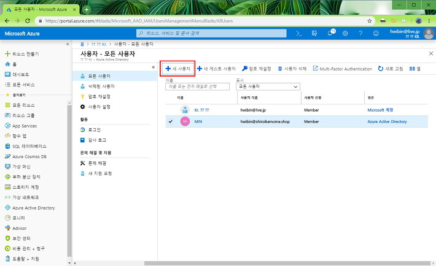436x266 pixels.
Task: Click 홈 breadcrumb link
Action: click(x=82, y=44)
